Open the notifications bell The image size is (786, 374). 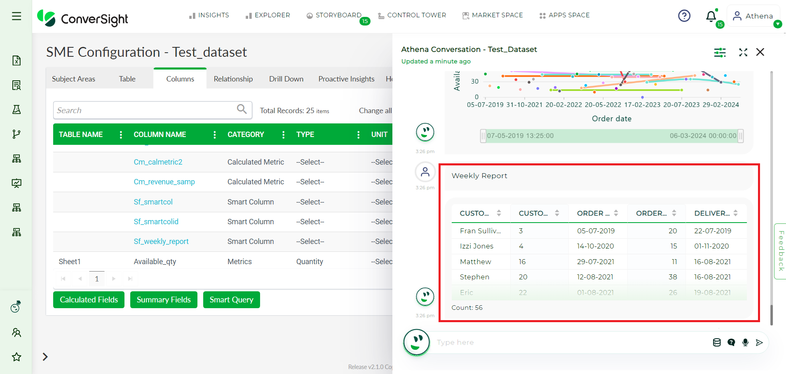(711, 16)
